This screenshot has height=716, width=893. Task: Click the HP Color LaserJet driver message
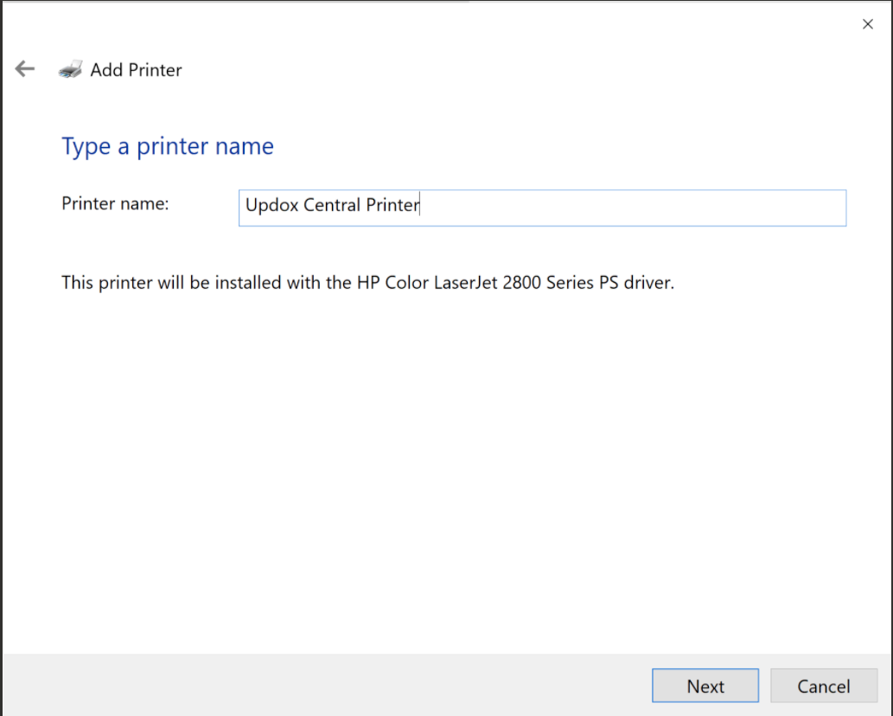(x=367, y=283)
